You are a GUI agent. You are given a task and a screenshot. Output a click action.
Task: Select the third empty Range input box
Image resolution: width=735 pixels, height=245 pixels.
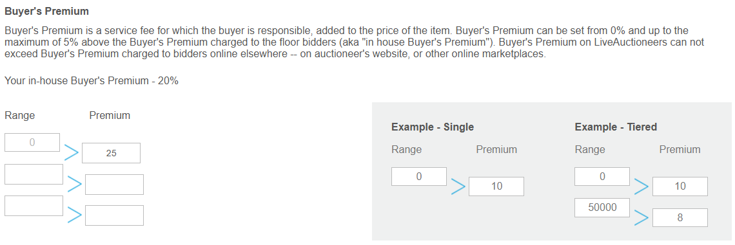34,206
